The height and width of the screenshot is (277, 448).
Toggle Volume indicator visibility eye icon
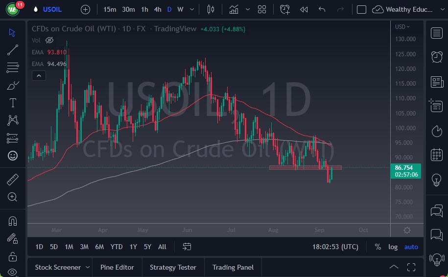49,40
